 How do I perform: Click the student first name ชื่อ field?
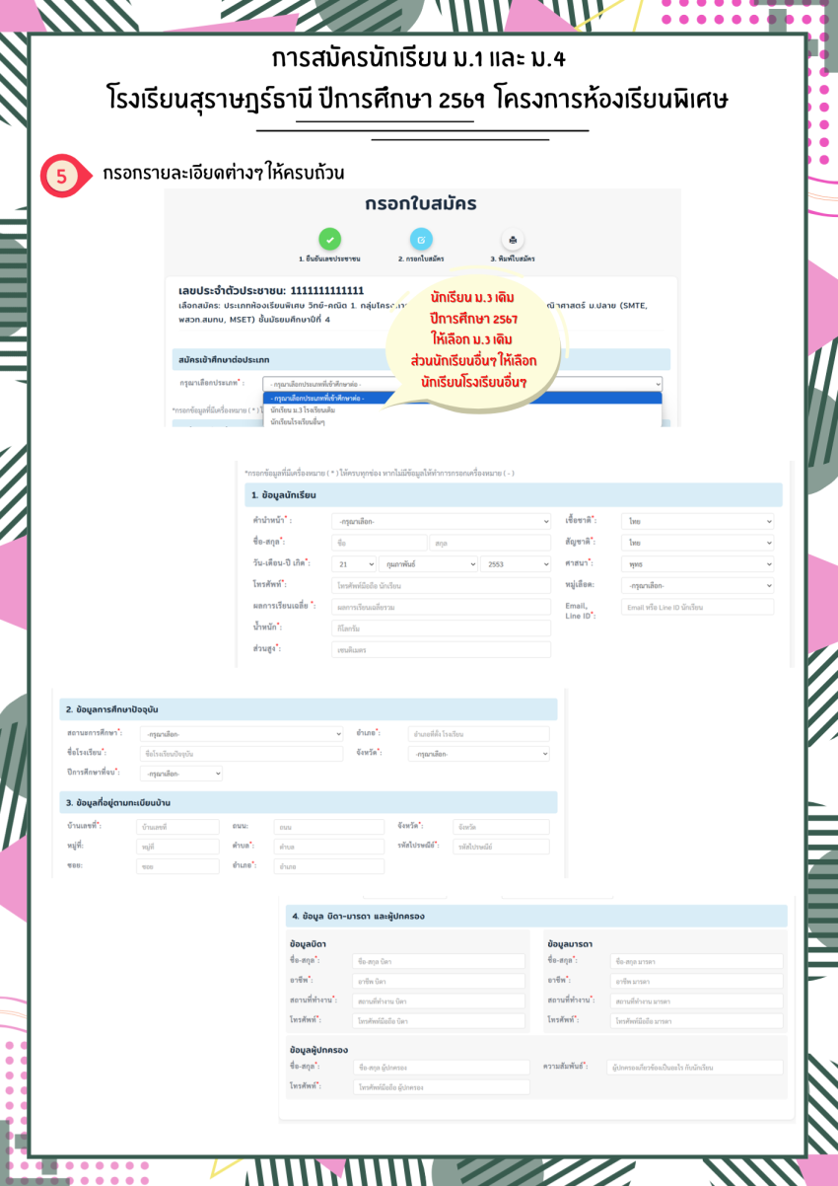[x=379, y=543]
